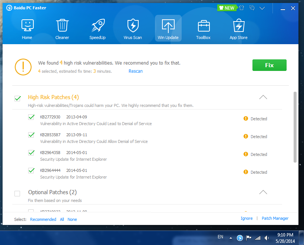
Task: Uncheck patch KB2964444
Action: pos(31,171)
